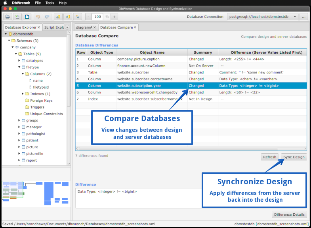
Task: Select the company.picture.caption row
Action: pyautogui.click(x=191, y=59)
